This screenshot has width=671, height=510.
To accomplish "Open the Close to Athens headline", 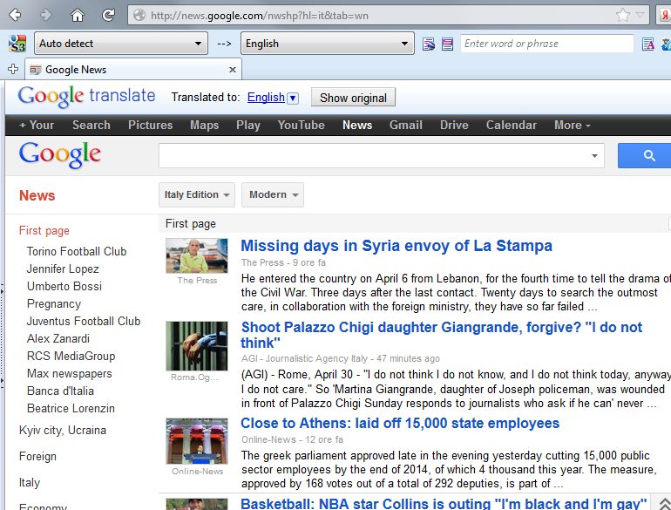I will pos(400,423).
